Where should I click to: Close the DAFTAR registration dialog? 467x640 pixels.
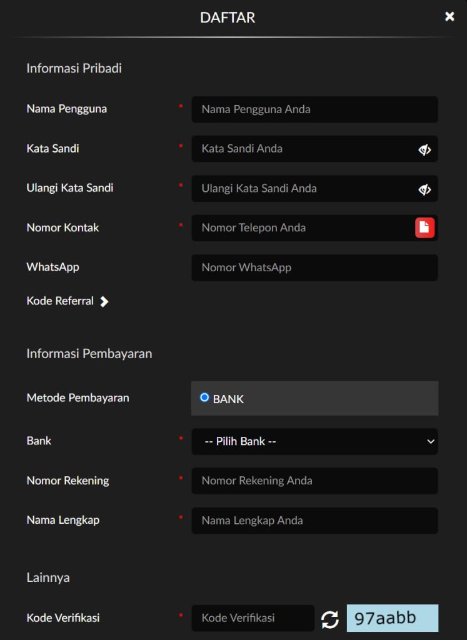(449, 17)
